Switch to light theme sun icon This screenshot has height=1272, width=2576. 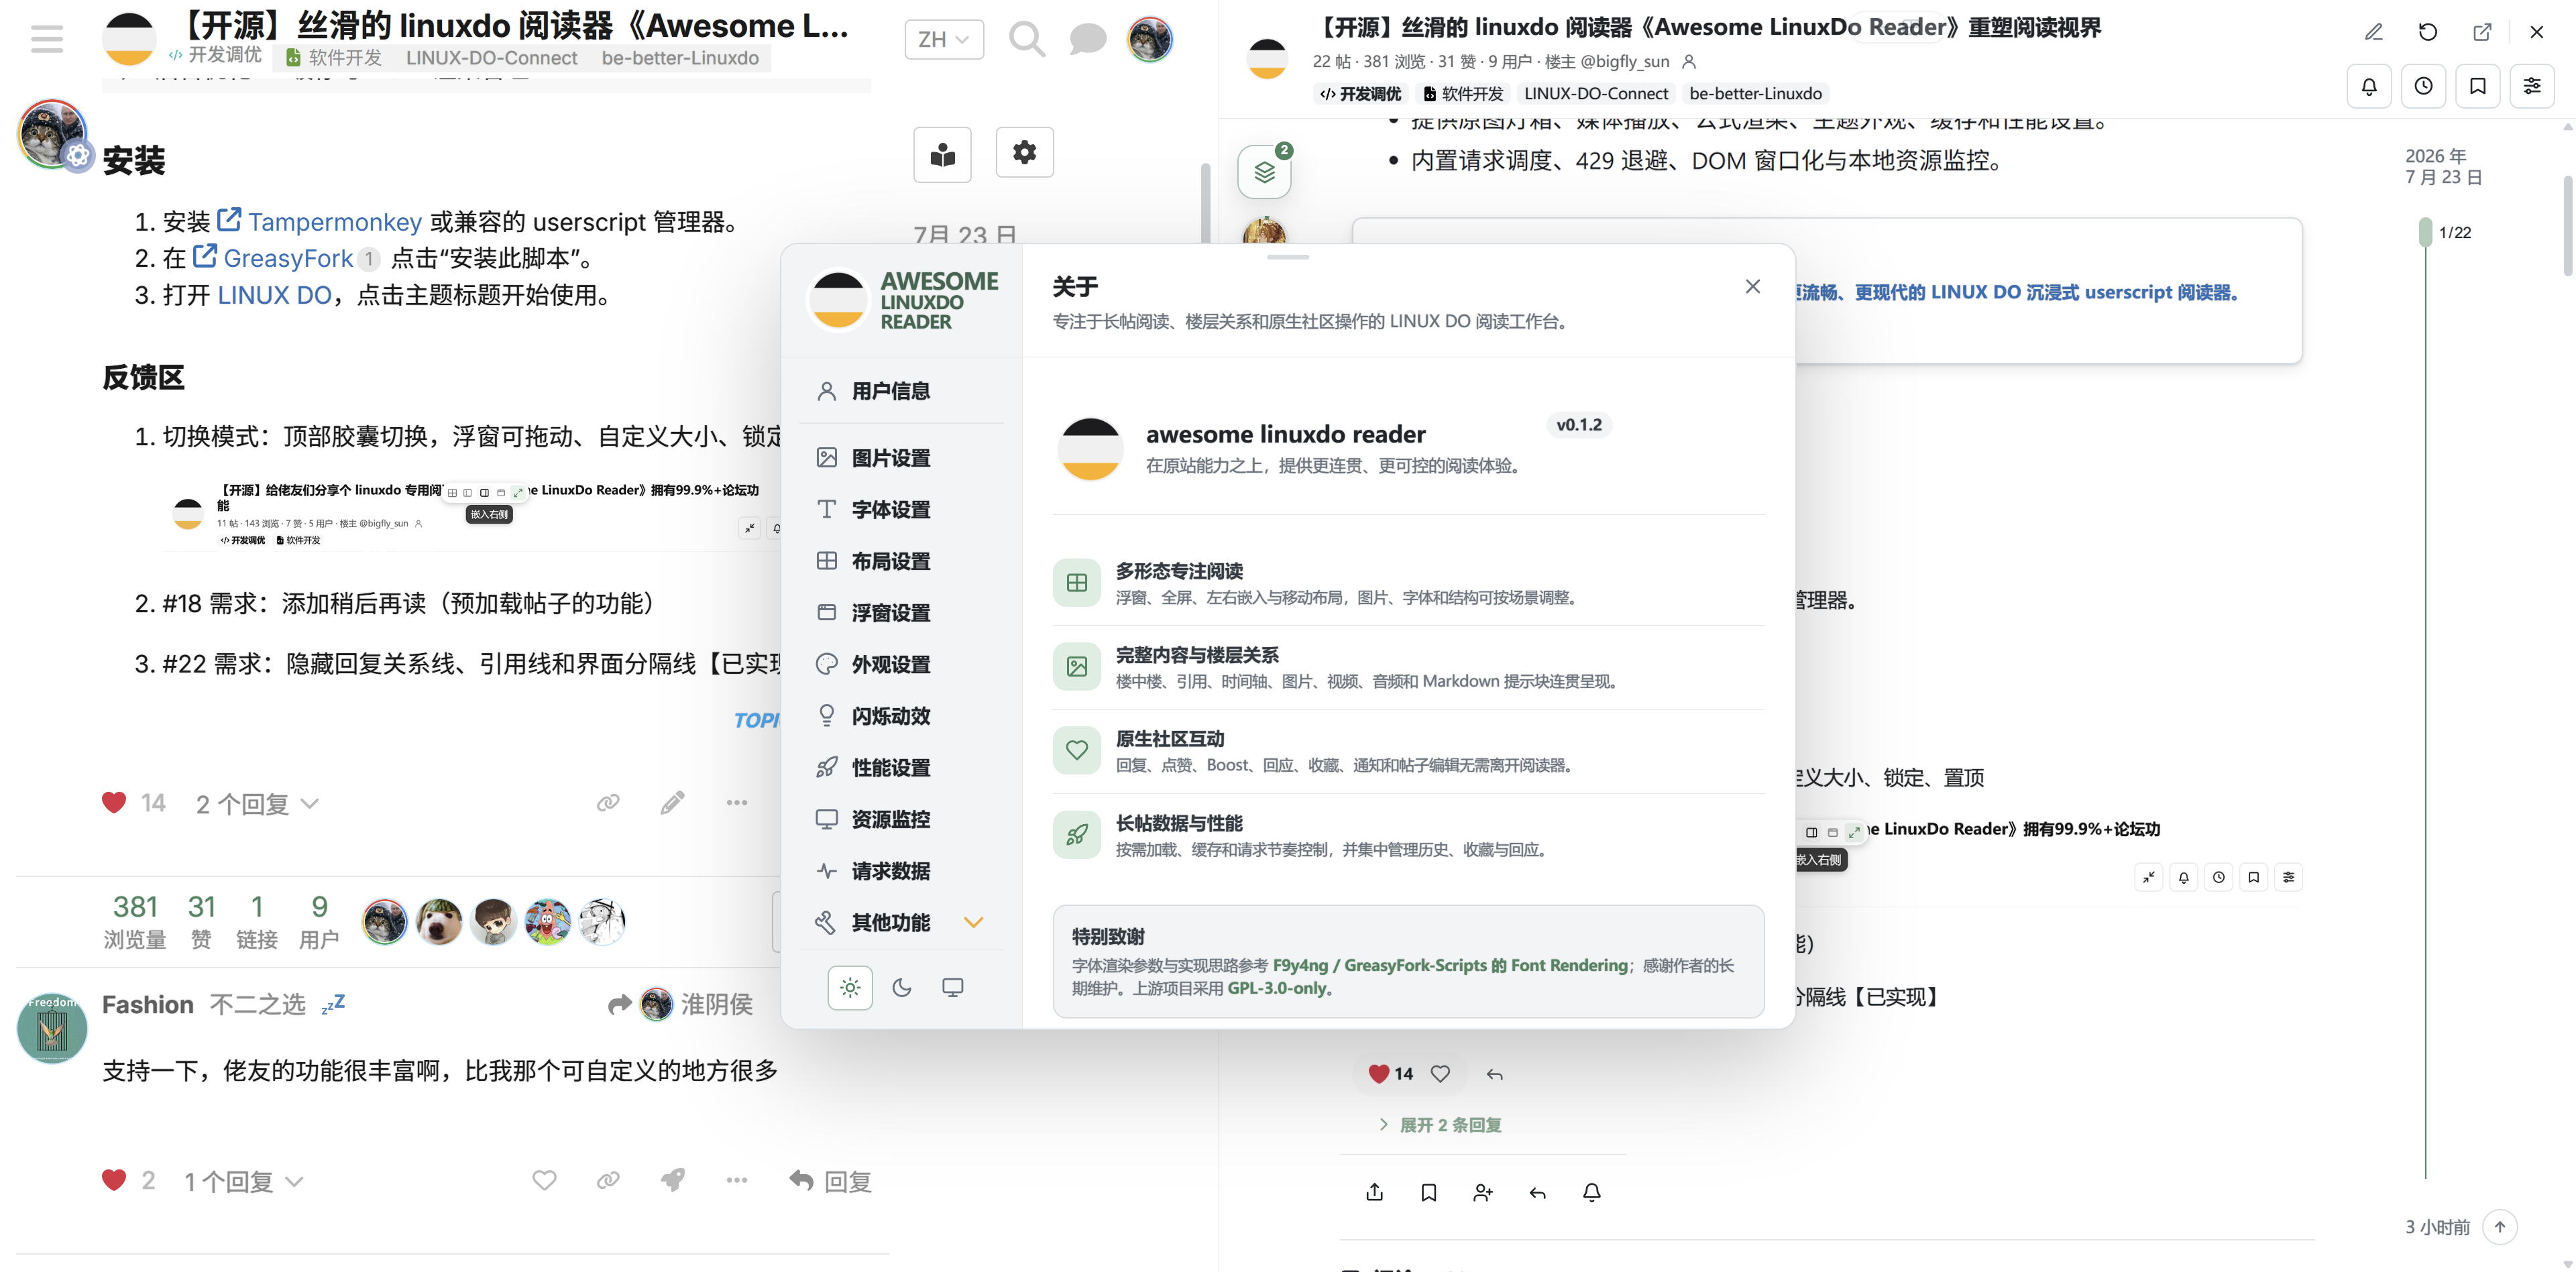[850, 988]
